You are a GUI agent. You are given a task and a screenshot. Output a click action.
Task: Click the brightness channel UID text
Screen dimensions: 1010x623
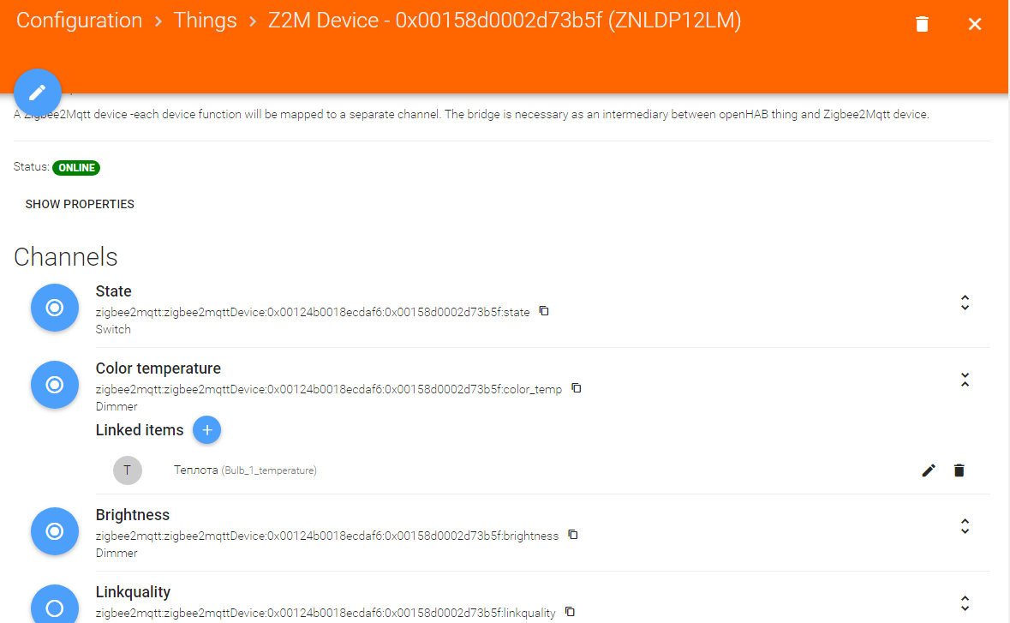click(326, 536)
